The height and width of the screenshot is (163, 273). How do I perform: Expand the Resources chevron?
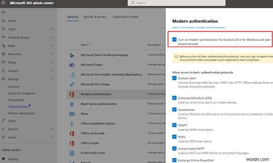coord(52,54)
